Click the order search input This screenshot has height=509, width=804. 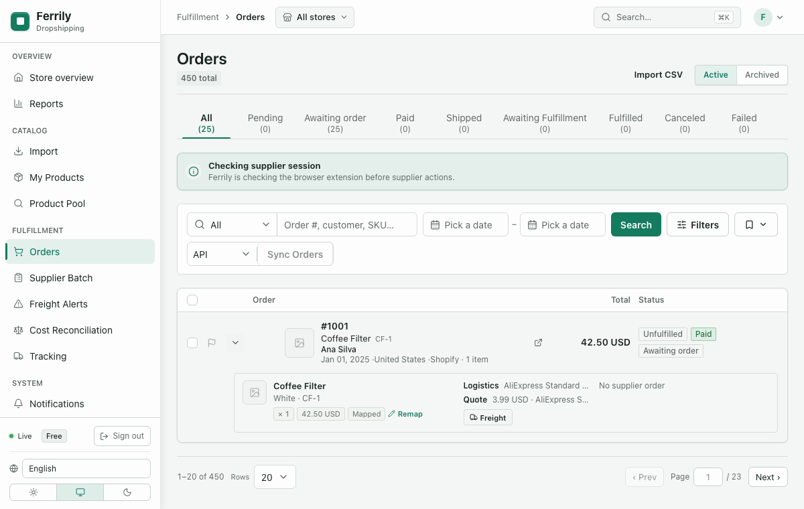point(347,225)
